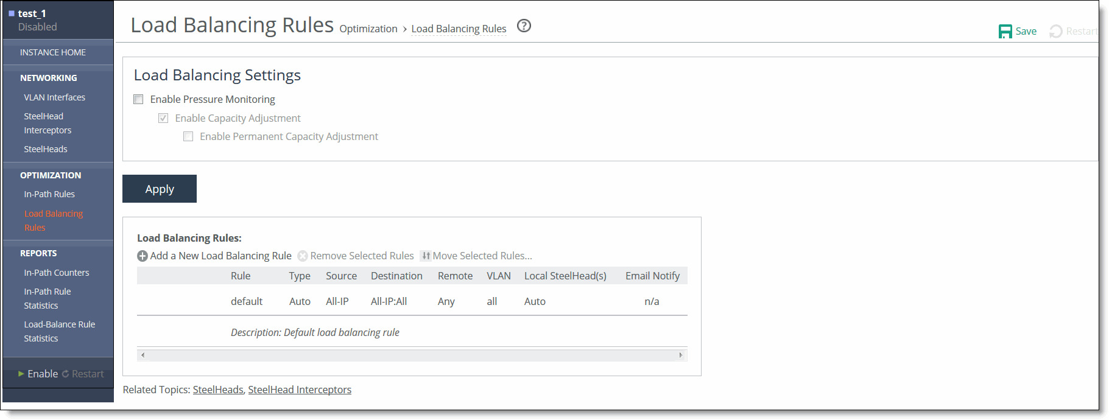Toggle Enable Capacity Adjustment checkbox
1109x420 pixels.
pyautogui.click(x=163, y=118)
